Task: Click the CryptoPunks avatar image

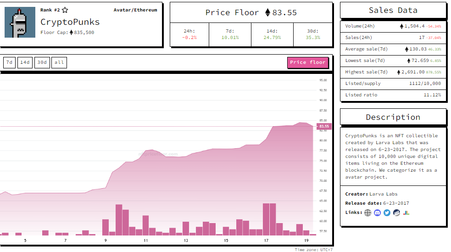Action: point(20,22)
